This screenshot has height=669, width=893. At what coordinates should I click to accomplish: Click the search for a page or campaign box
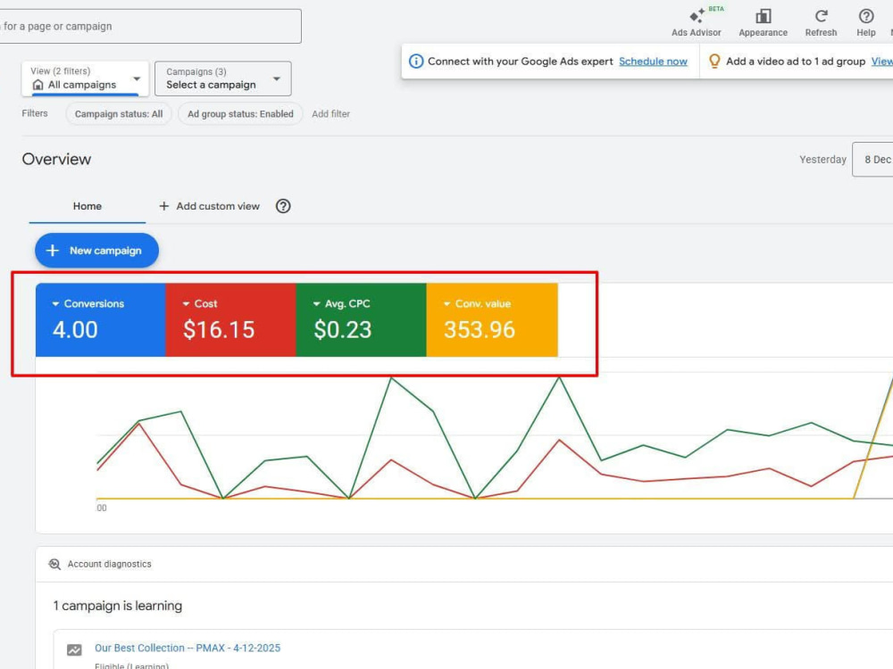point(150,26)
